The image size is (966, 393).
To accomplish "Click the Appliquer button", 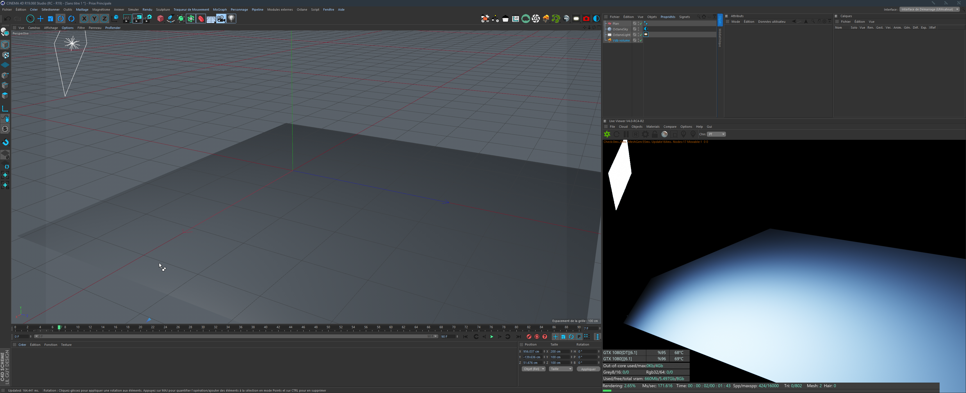I will pos(588,369).
